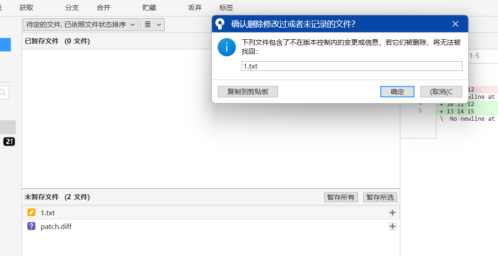The height and width of the screenshot is (256, 498).
Task: Click the blue info icon in dialog
Action: [x=227, y=47]
